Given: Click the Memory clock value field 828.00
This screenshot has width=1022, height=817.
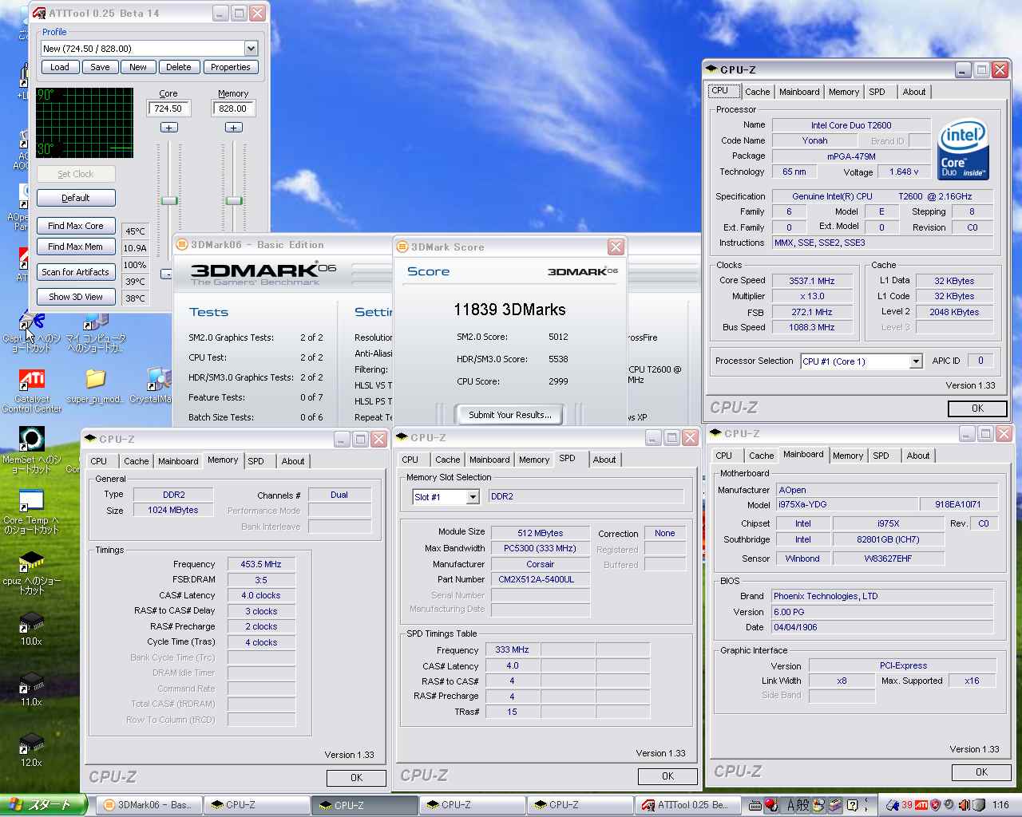Looking at the screenshot, I should pos(233,109).
